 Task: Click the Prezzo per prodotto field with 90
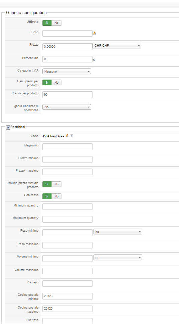[x=67, y=95]
